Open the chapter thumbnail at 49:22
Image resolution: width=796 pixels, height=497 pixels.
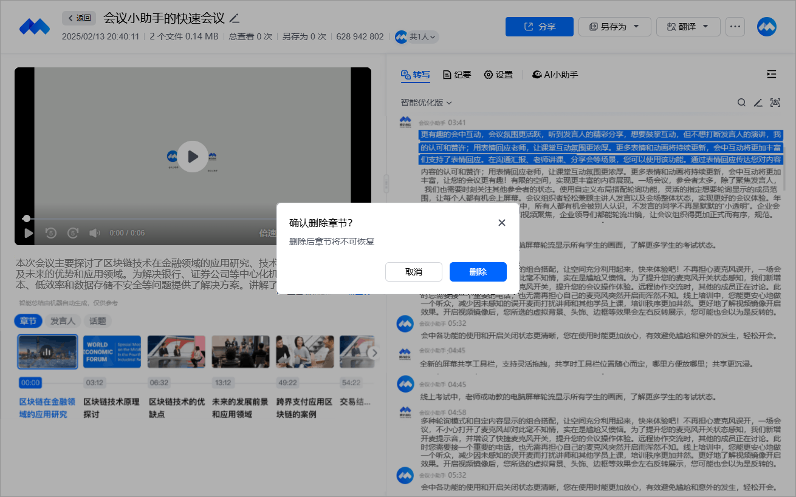(x=305, y=352)
